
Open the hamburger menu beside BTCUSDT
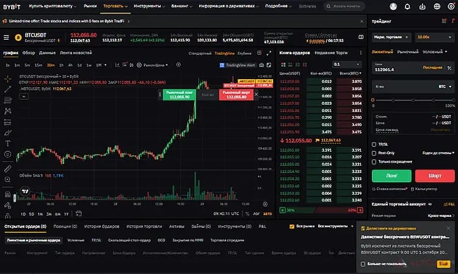6,37
